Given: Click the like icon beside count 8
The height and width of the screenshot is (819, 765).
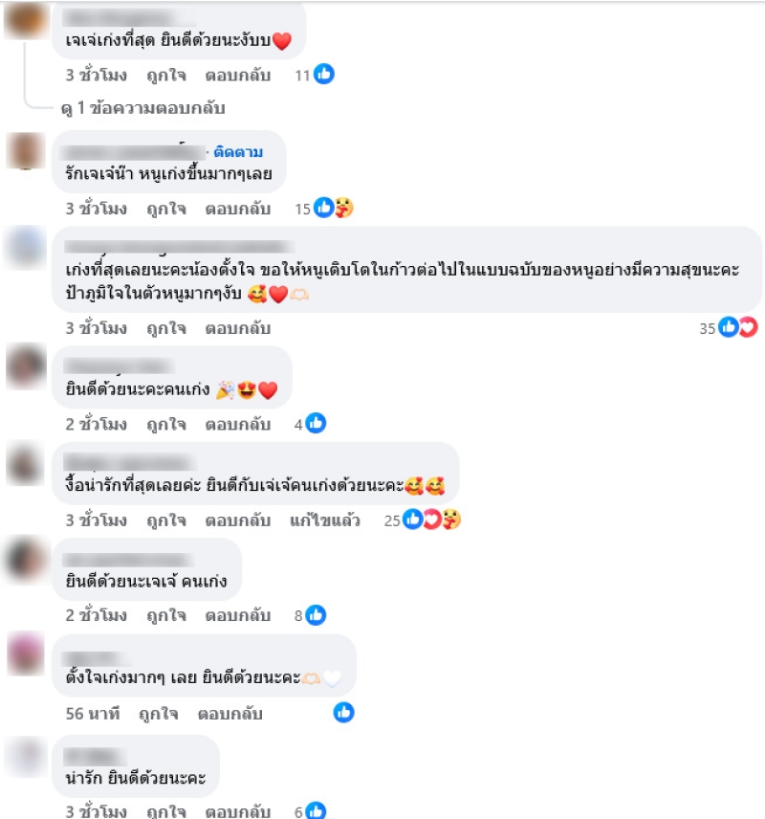Looking at the screenshot, I should coord(316,615).
